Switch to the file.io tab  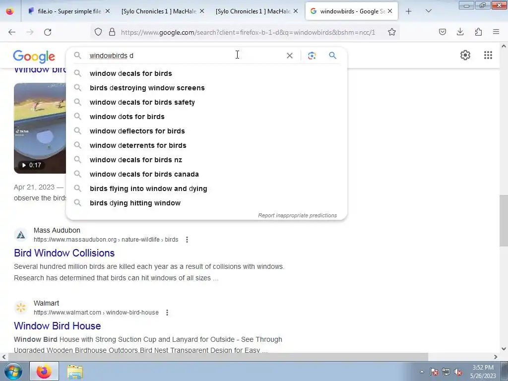pos(68,11)
